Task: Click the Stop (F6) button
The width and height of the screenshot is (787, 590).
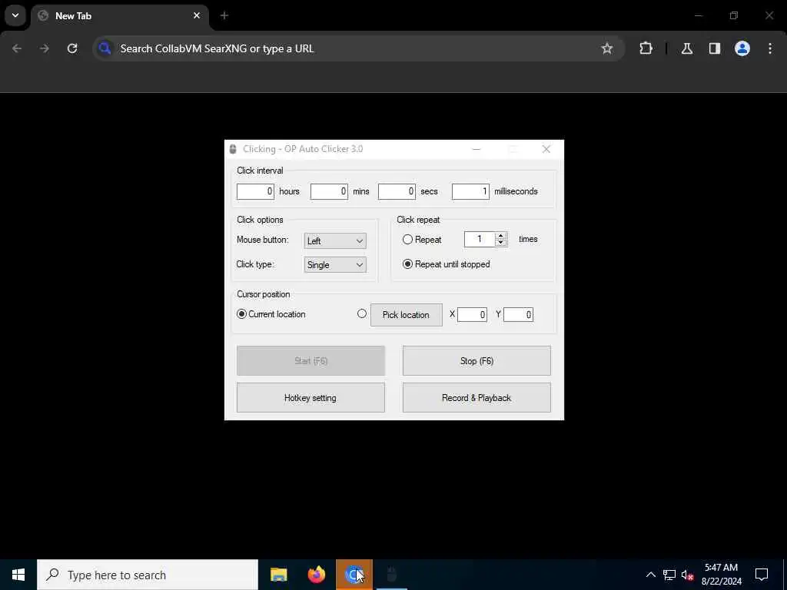Action: click(x=477, y=361)
